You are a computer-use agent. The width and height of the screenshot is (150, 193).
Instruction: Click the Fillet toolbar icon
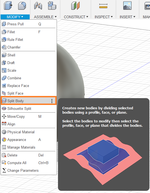22,6
